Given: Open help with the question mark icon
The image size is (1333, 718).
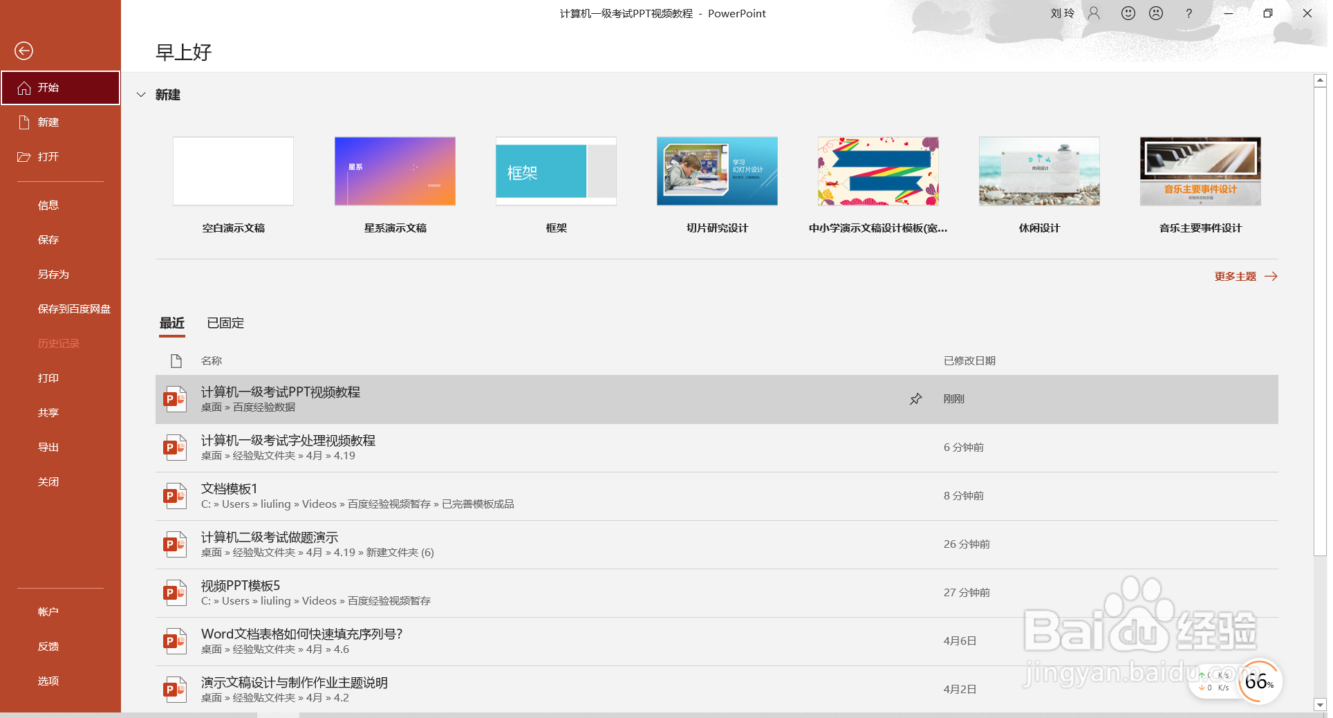Looking at the screenshot, I should click(1188, 13).
